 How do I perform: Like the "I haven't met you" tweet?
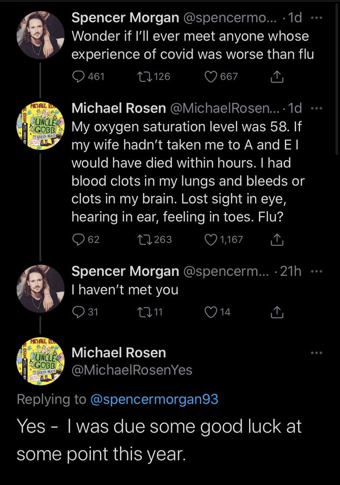click(212, 311)
